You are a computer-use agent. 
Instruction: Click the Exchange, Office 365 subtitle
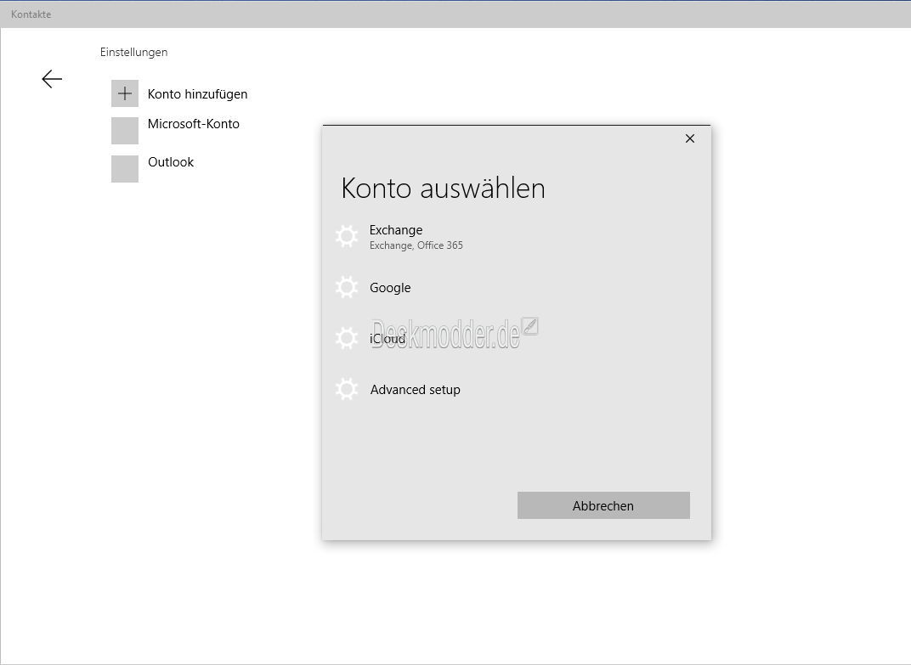pos(416,245)
